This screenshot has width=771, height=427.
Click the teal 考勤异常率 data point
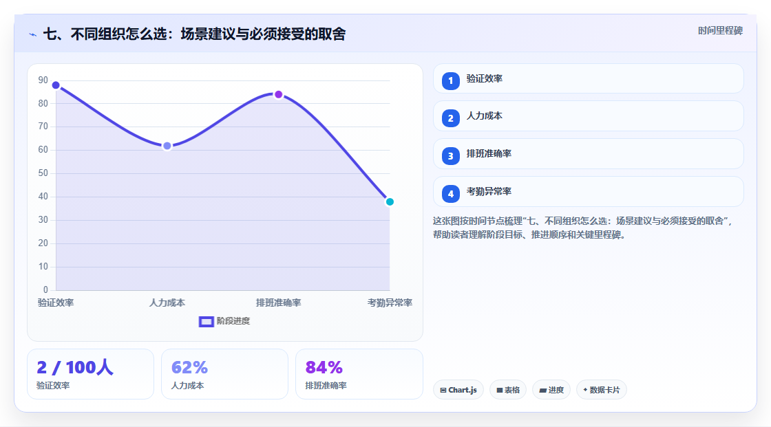(390, 201)
